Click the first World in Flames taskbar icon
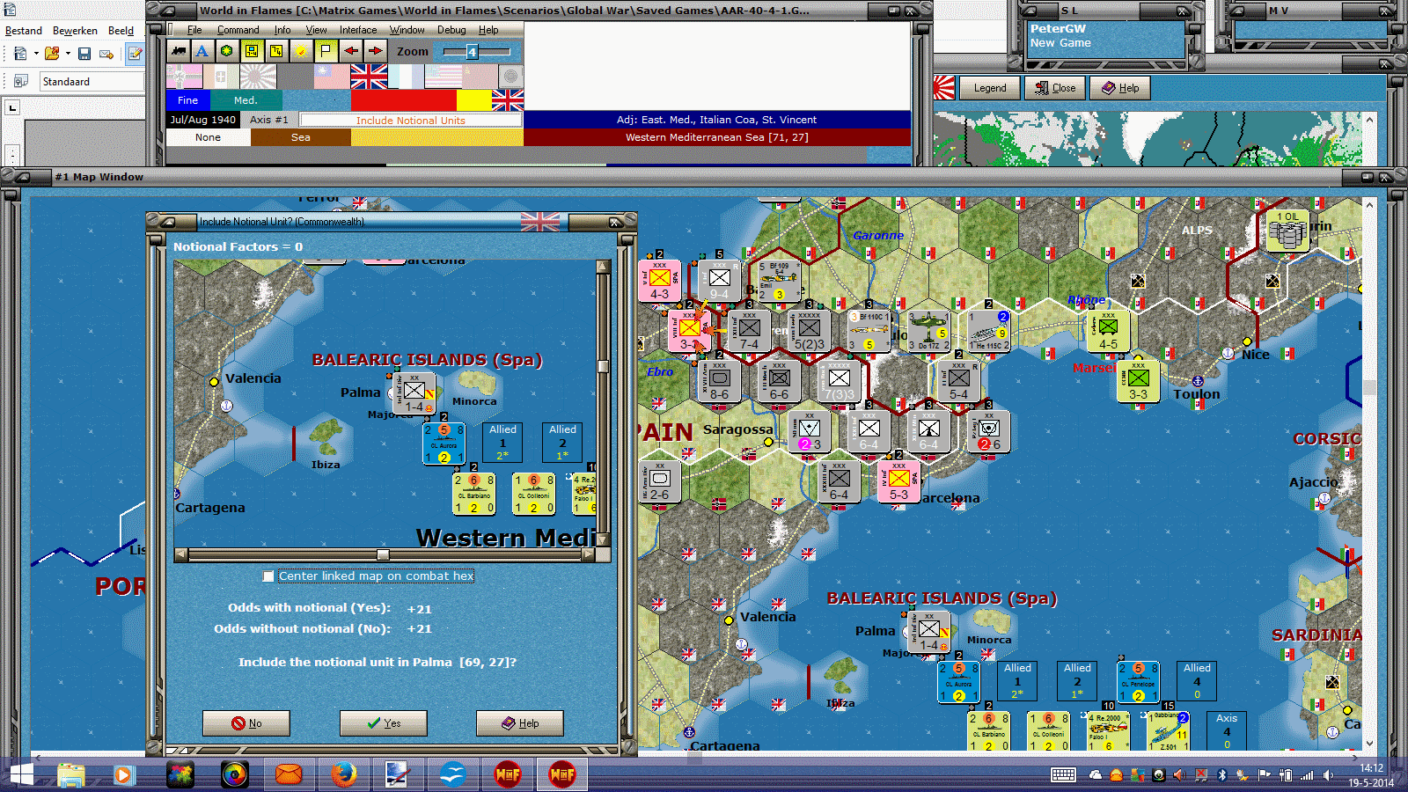This screenshot has height=792, width=1408. [508, 774]
